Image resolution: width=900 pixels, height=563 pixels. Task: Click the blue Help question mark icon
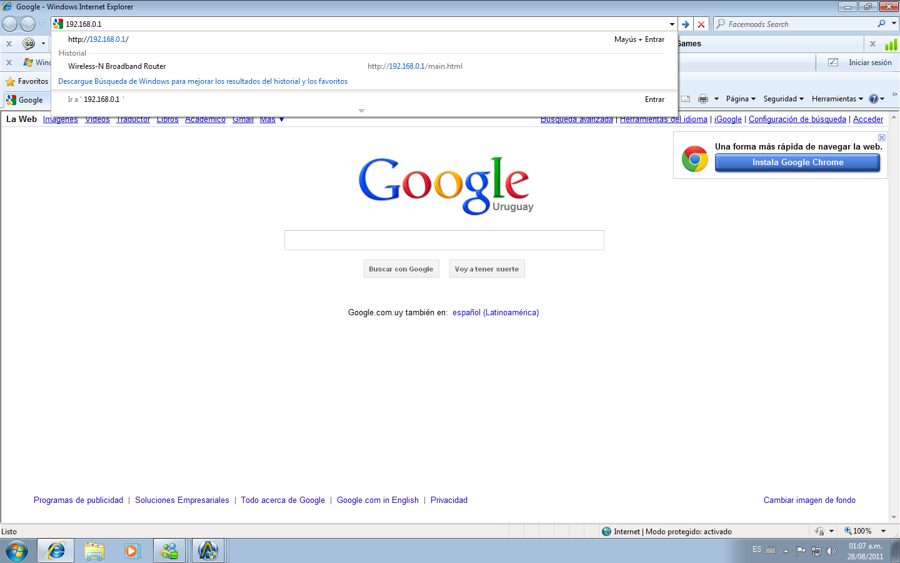[x=874, y=99]
